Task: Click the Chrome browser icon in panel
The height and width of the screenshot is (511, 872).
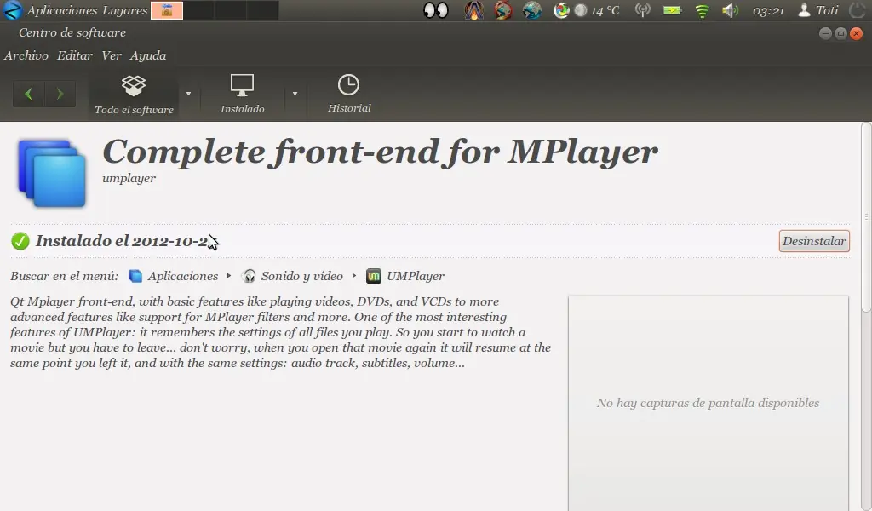Action: click(561, 10)
